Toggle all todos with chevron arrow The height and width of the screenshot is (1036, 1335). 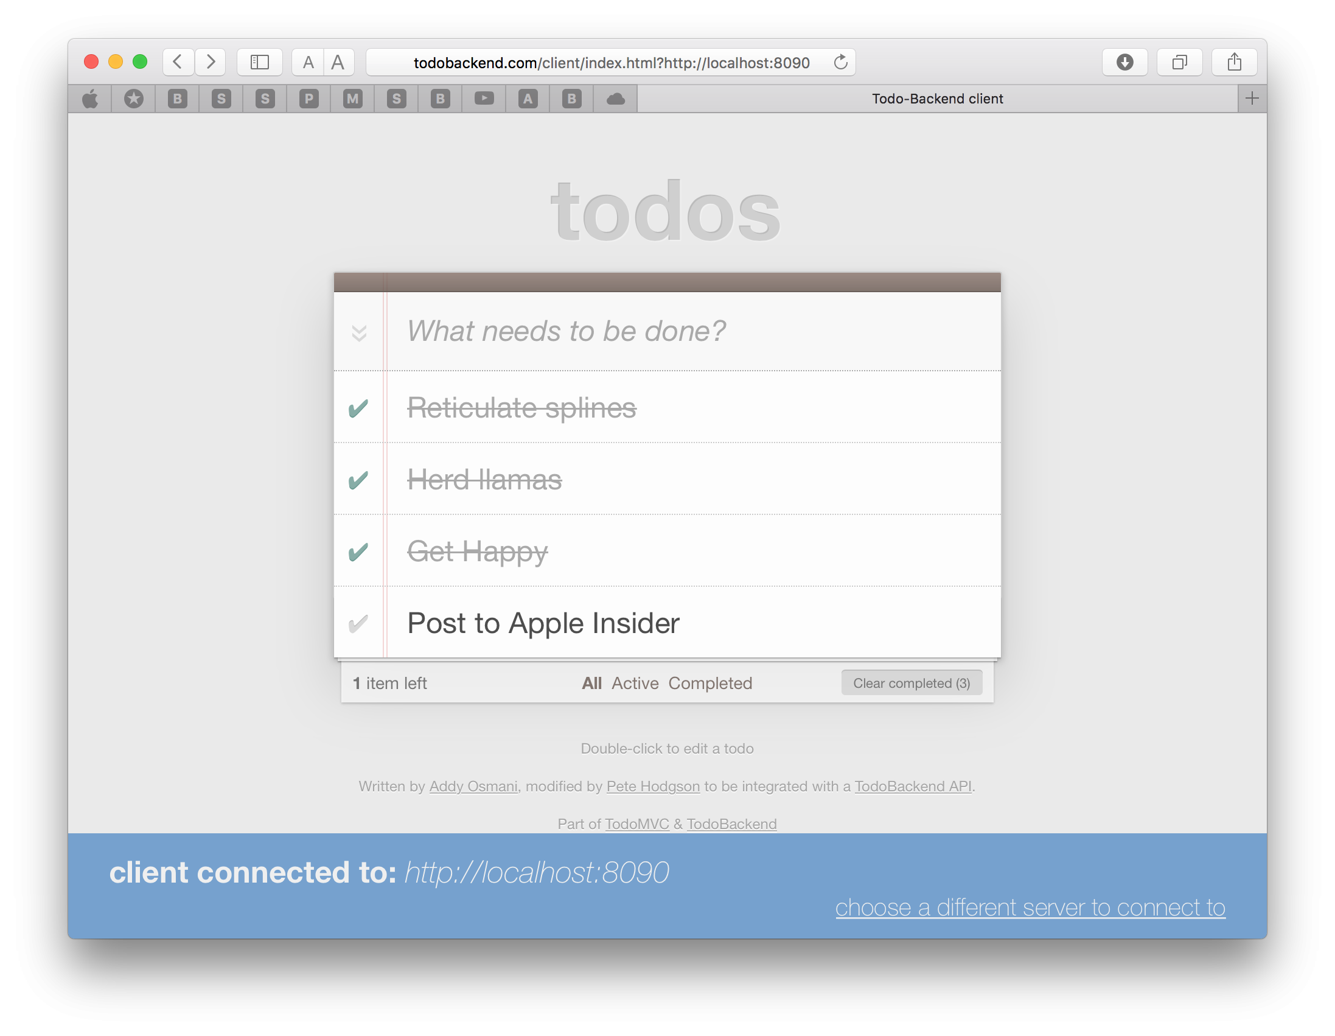coord(359,333)
